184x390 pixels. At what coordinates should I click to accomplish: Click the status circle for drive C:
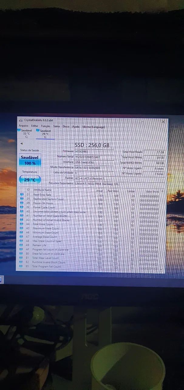pyautogui.click(x=19, y=130)
